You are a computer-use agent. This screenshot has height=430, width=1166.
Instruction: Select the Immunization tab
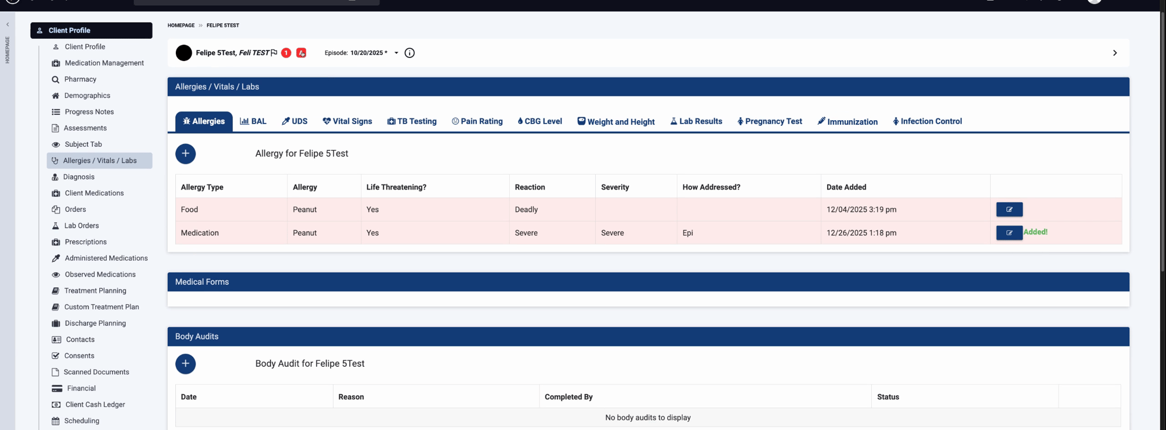pos(847,121)
